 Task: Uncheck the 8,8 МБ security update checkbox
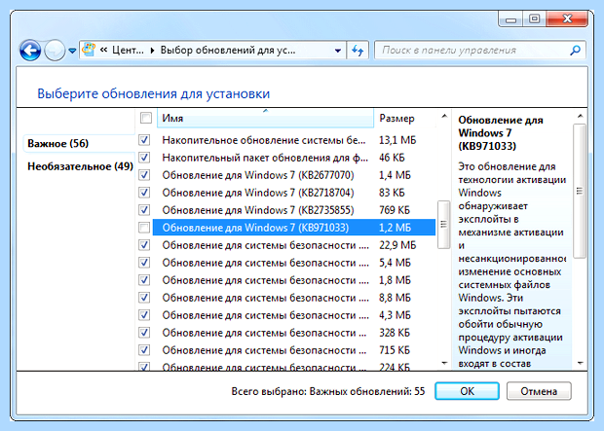[x=144, y=298]
